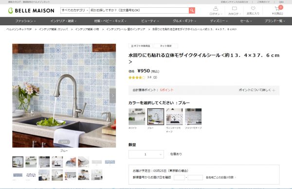The width and height of the screenshot is (292, 189).
Task: Select the ヴィンテージモチーフ color swatch
Action: tap(175, 117)
